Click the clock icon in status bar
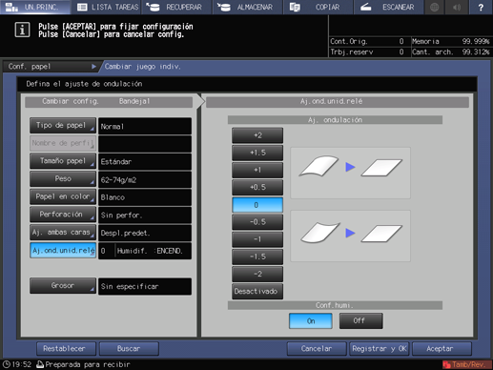493x370 pixels. coord(6,364)
